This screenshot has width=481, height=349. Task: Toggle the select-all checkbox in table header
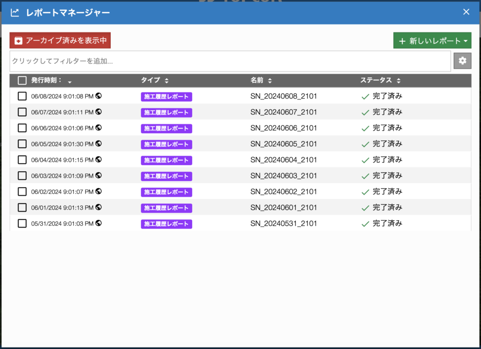coord(22,80)
